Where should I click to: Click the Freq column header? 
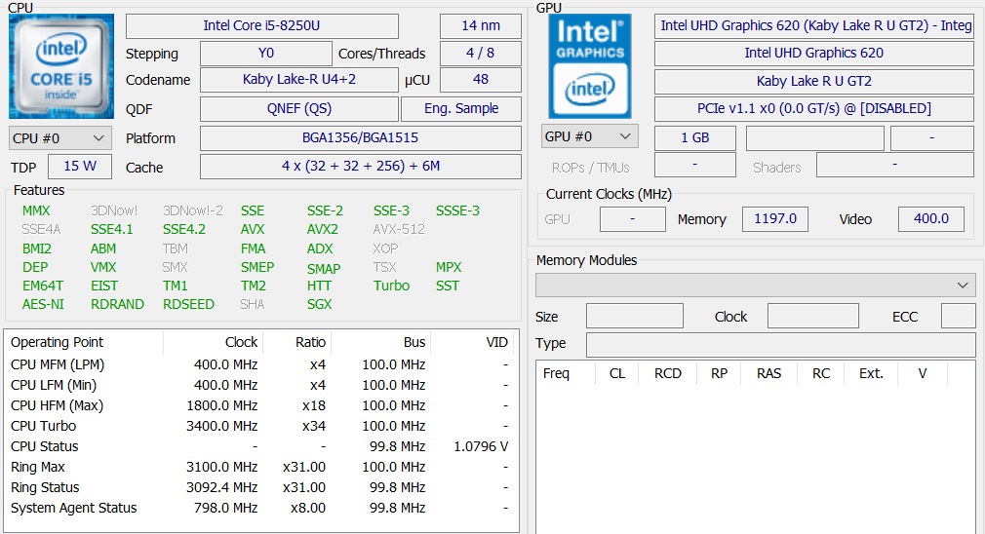point(557,373)
